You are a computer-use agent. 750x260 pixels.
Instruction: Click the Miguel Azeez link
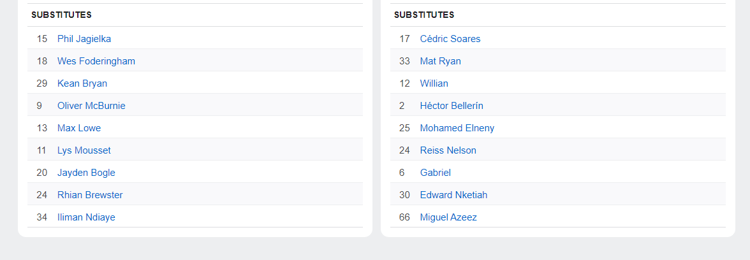click(x=448, y=217)
